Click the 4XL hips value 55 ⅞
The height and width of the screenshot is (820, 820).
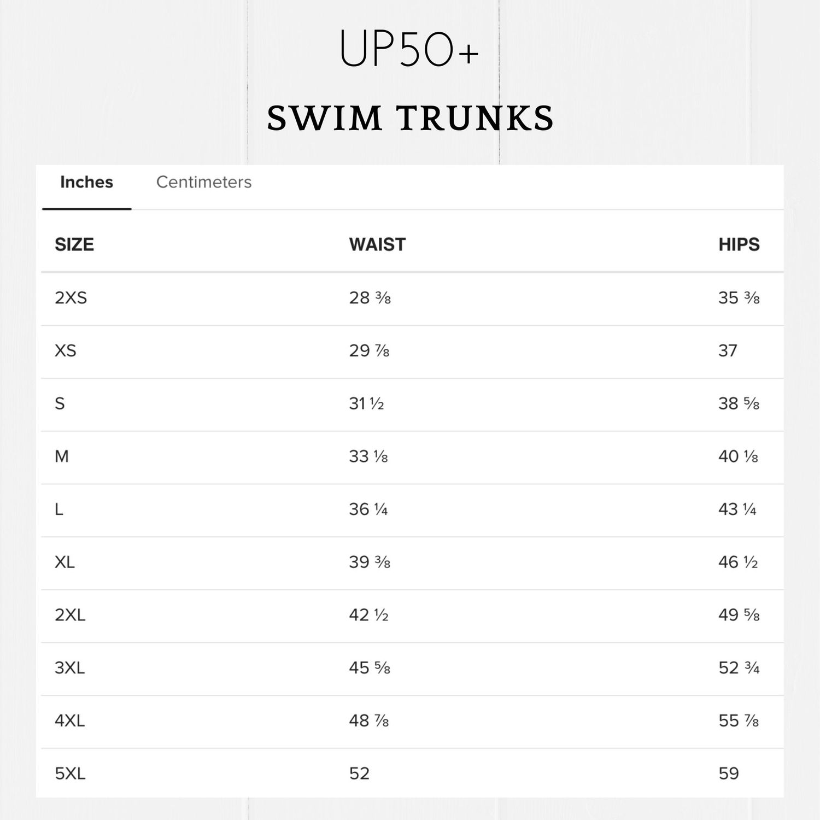tap(738, 721)
